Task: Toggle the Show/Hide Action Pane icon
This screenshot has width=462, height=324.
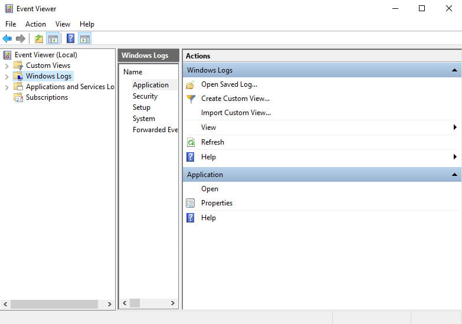Action: point(85,39)
